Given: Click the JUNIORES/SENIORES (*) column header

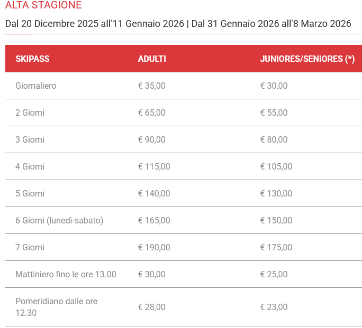Looking at the screenshot, I should tap(307, 59).
